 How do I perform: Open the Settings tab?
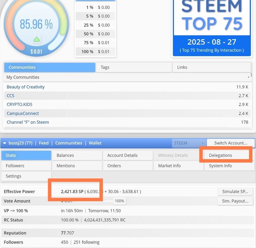pos(26,176)
